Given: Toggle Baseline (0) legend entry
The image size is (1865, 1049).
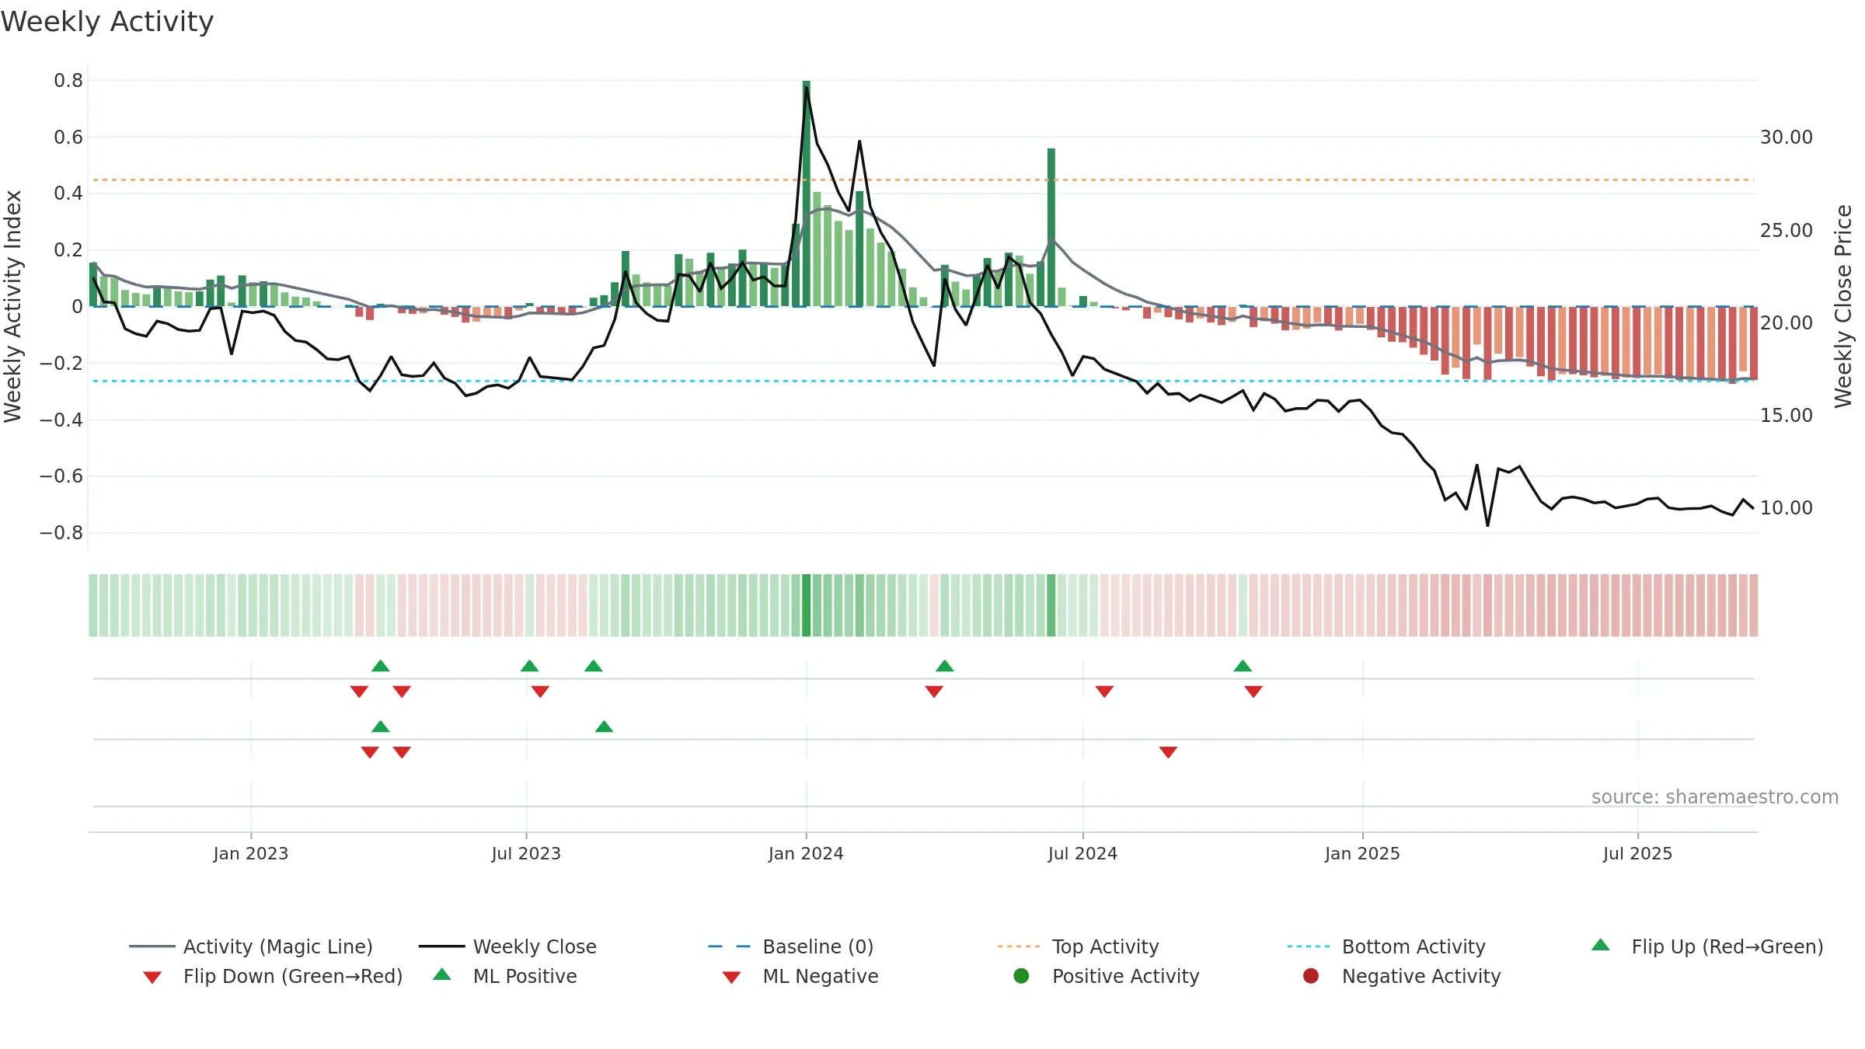Looking at the screenshot, I should [791, 946].
